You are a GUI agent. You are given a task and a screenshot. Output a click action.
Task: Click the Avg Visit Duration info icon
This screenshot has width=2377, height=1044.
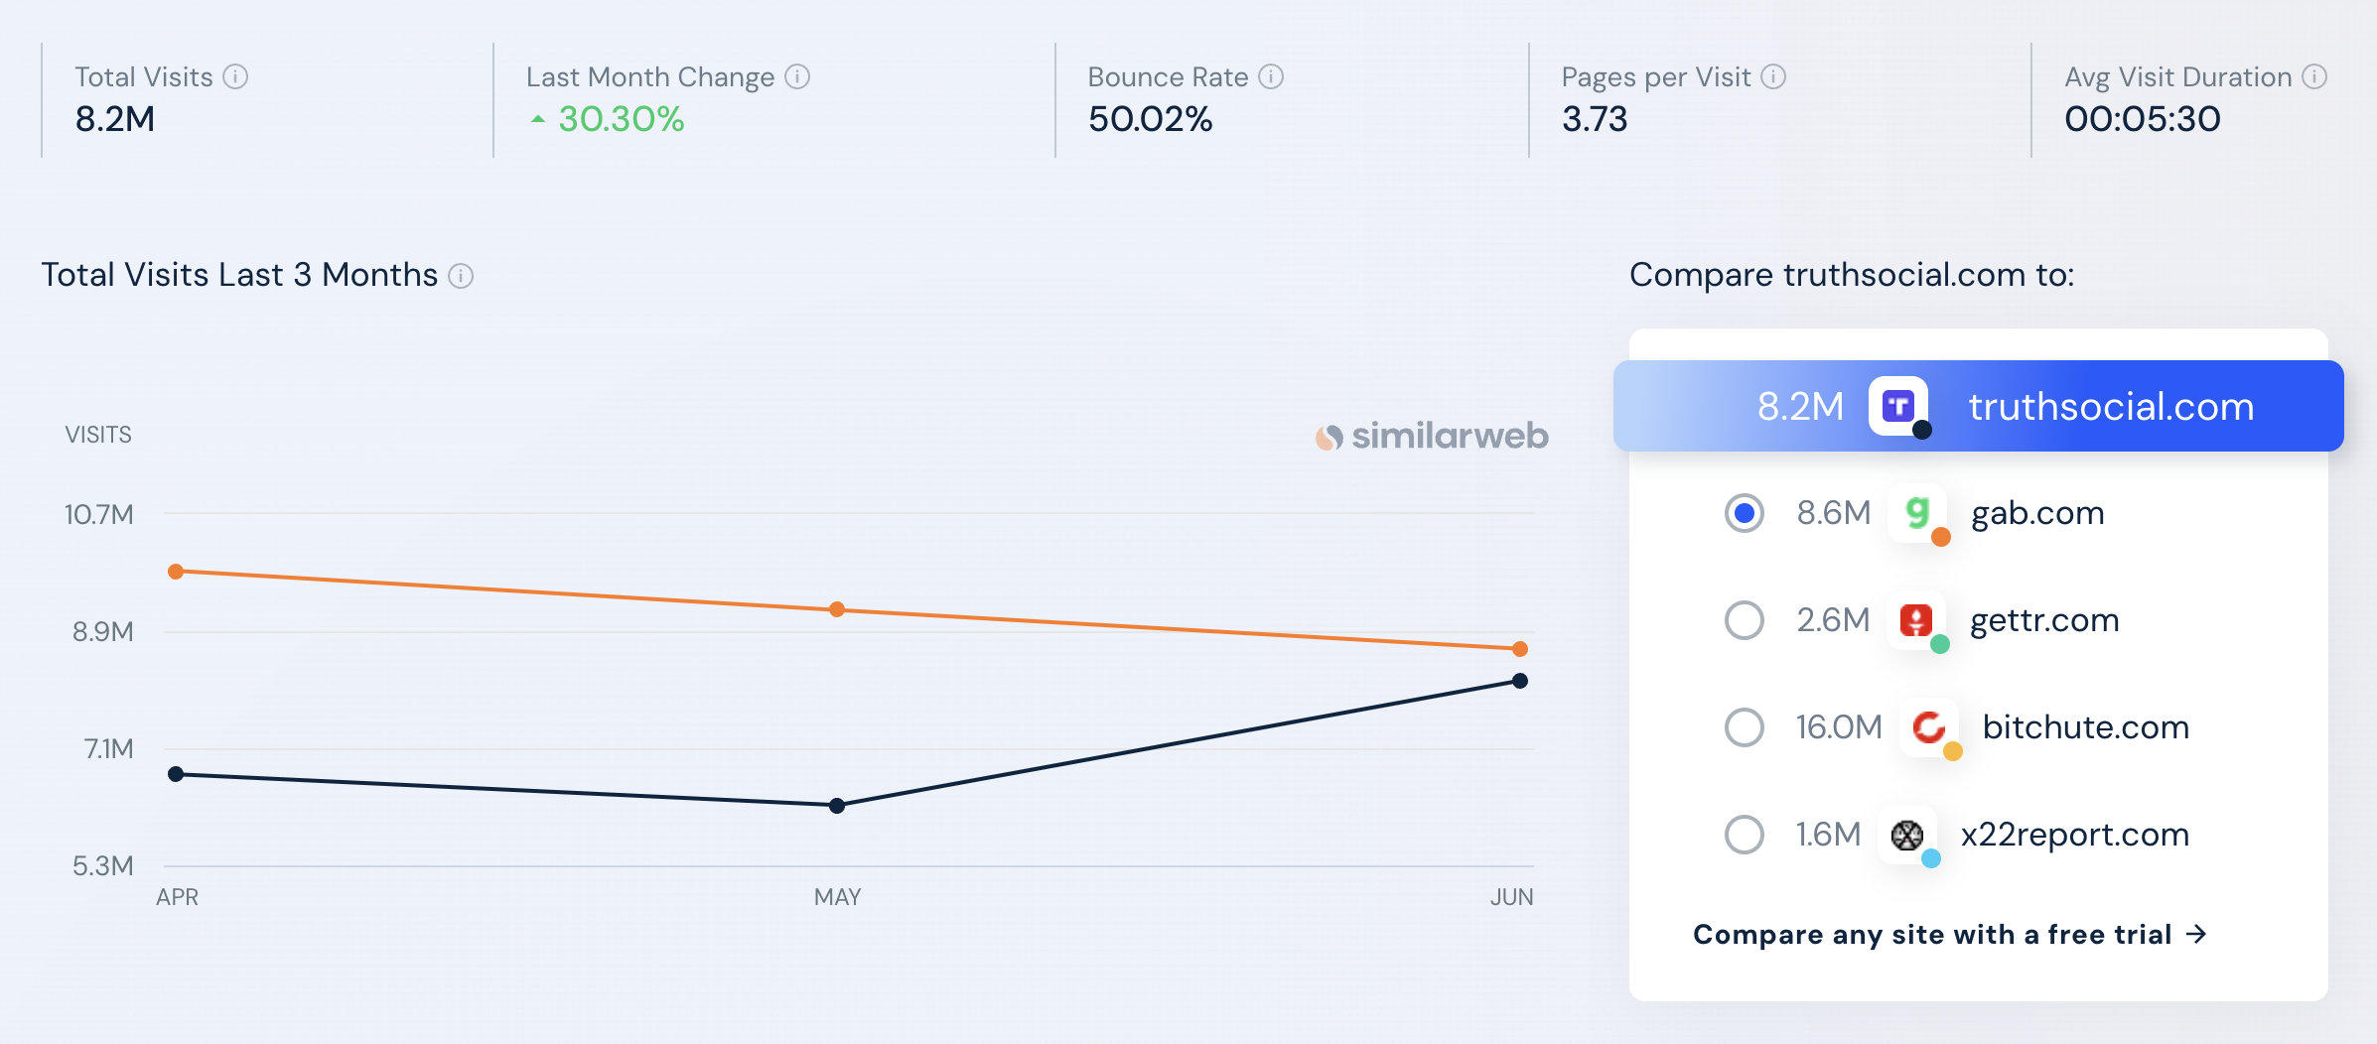2314,76
